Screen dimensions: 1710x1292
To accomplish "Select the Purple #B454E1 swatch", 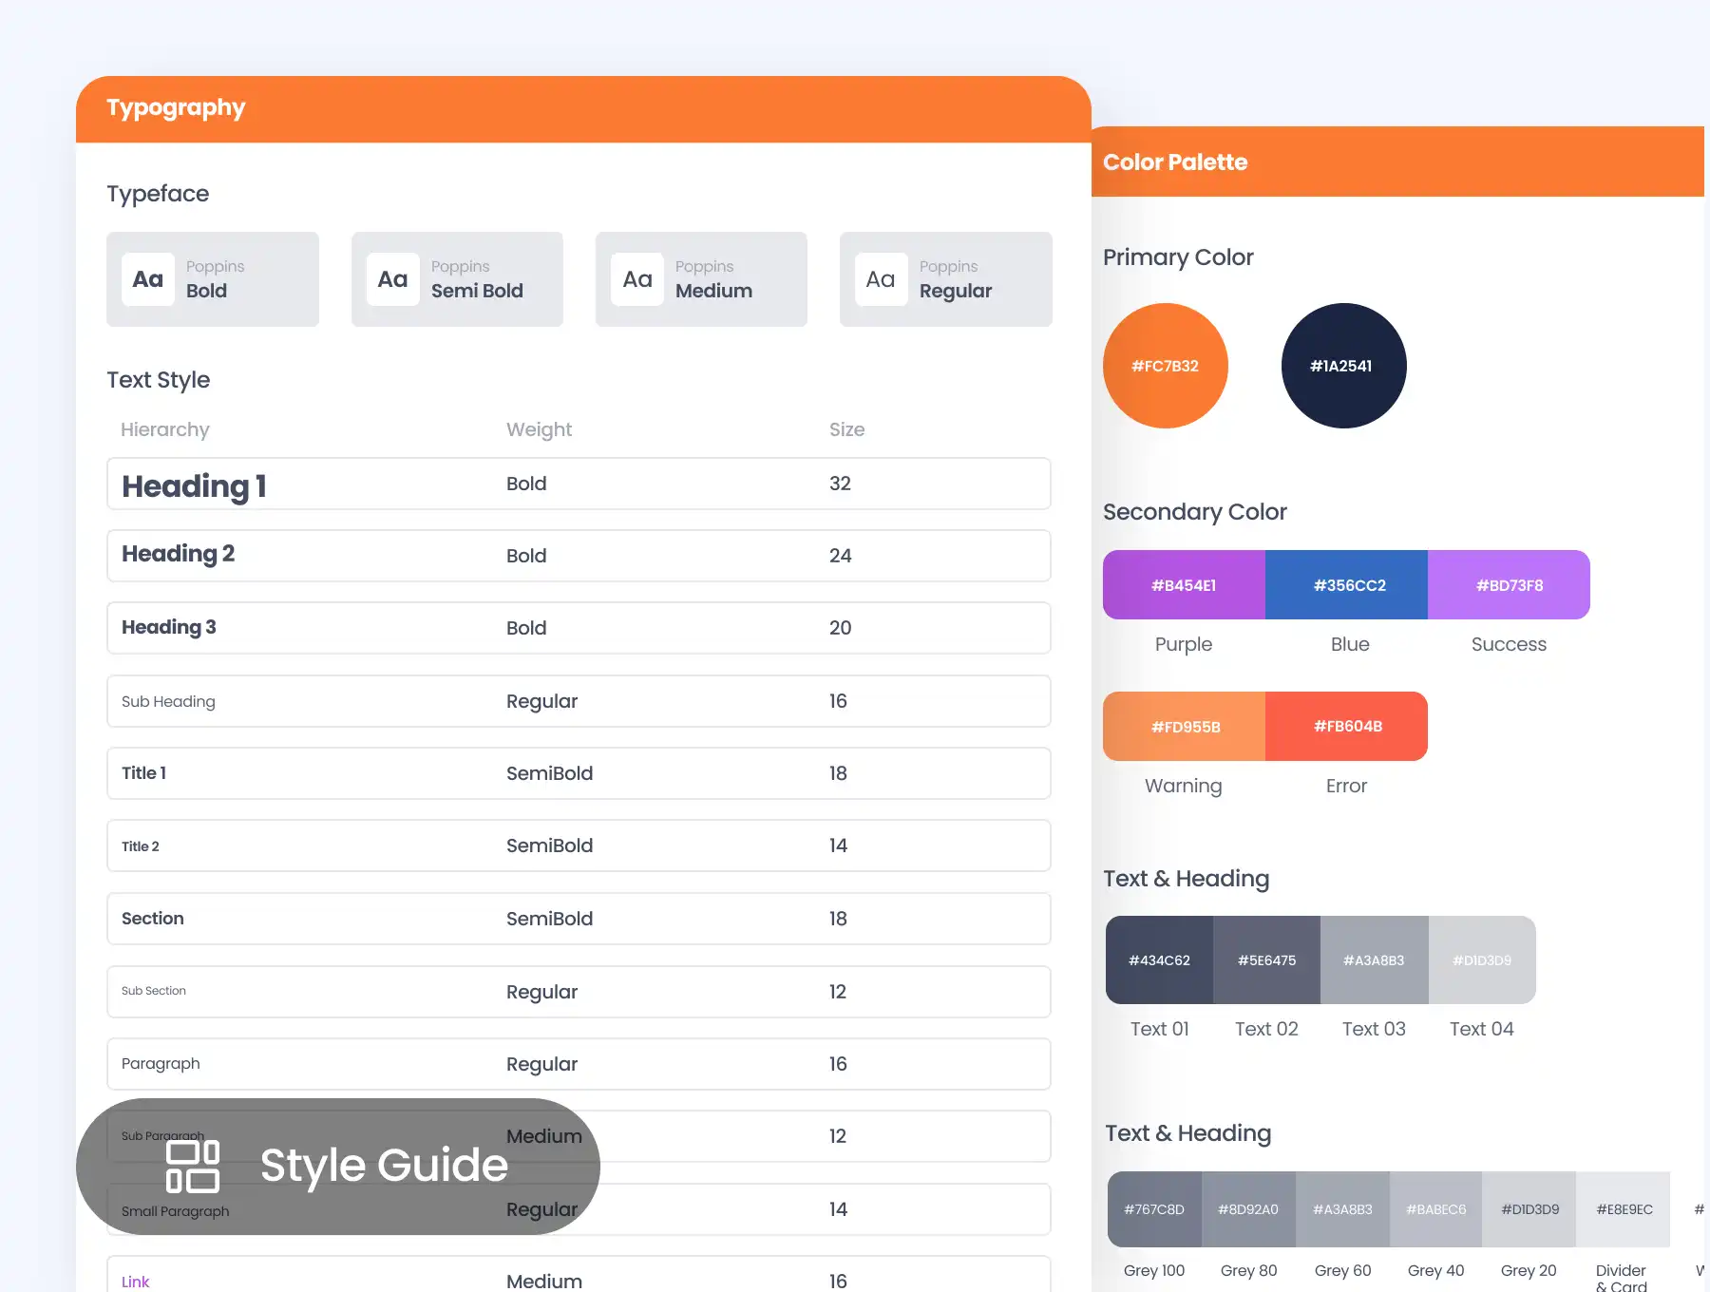I will [1183, 584].
